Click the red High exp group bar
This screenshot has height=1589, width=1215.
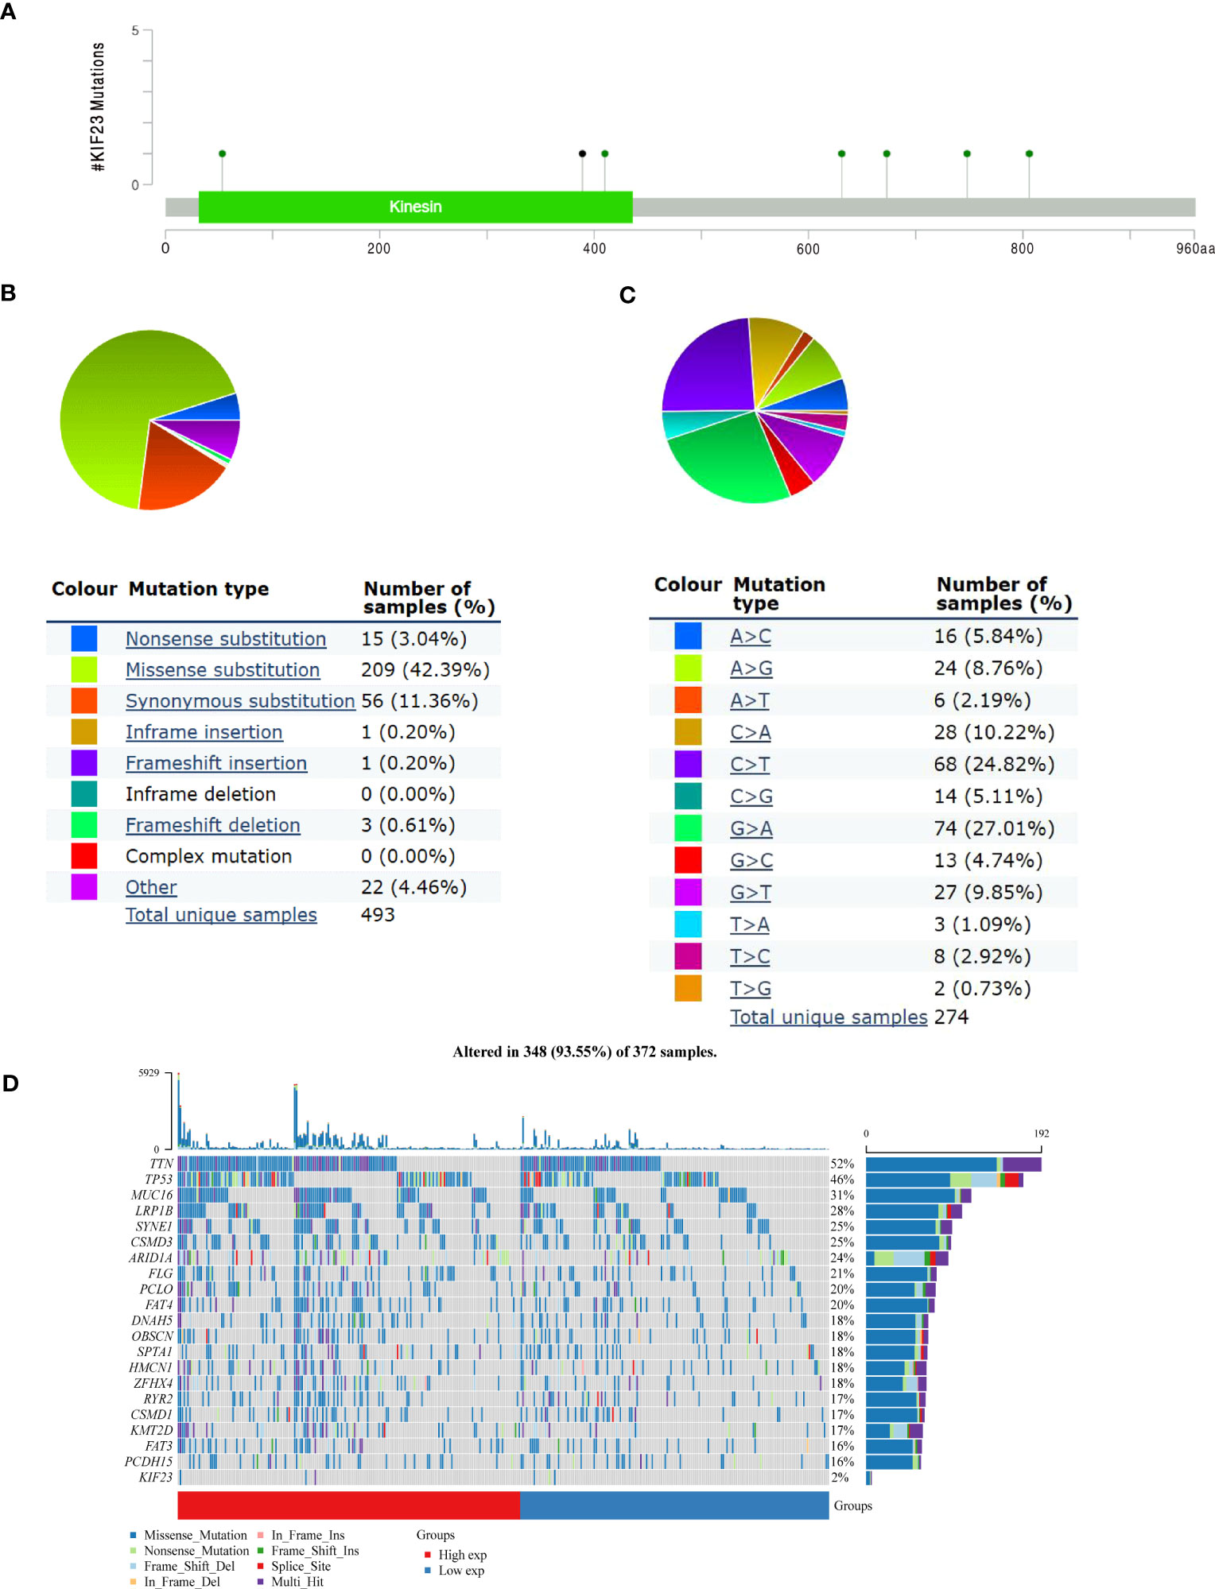[348, 1506]
